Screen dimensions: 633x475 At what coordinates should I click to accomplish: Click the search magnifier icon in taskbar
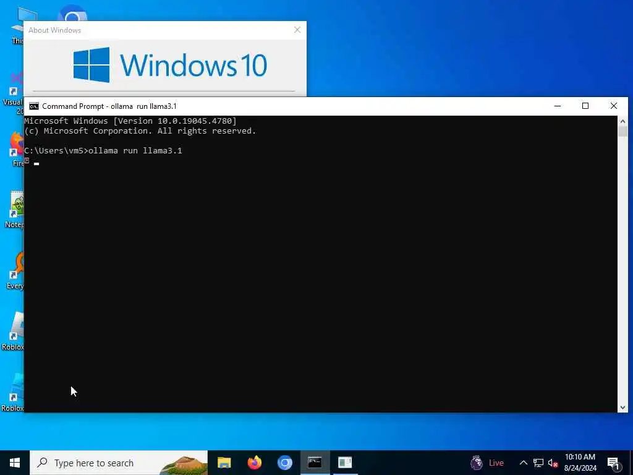42,463
